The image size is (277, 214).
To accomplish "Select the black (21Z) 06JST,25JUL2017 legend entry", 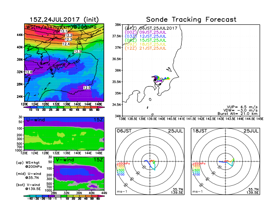I will pyautogui.click(x=151, y=28).
